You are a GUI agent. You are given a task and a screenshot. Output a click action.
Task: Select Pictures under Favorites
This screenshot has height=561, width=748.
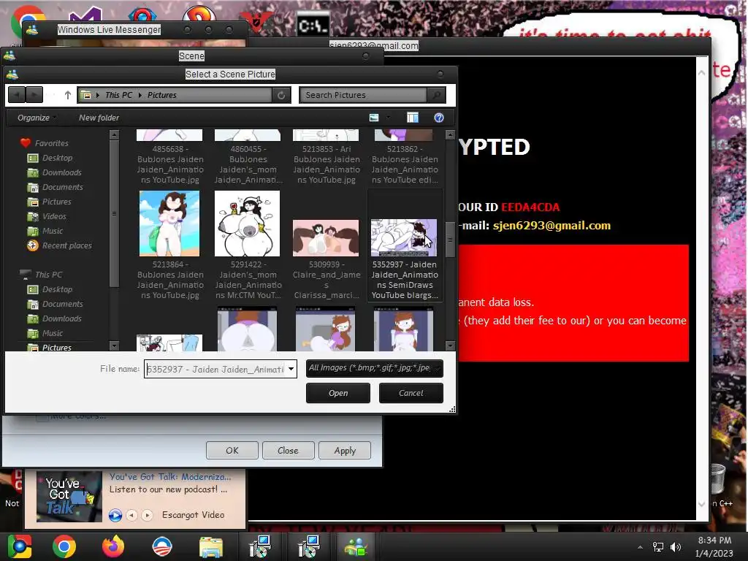coord(56,202)
